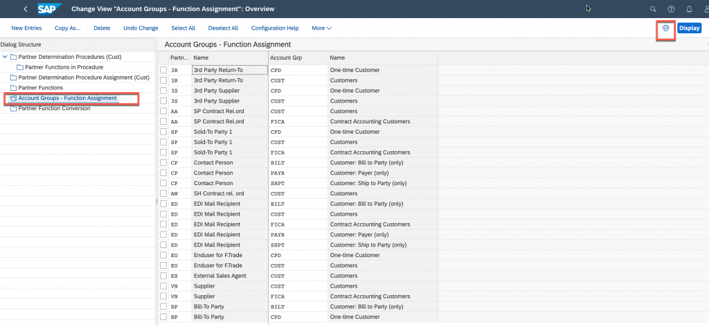Screen dimensions: 709x325
Task: Collapse Partner Determination Procedures (Cust) node
Action: coord(5,57)
